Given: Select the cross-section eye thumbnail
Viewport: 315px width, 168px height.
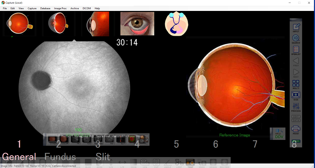Looking at the screenshot, I should tap(58, 23).
